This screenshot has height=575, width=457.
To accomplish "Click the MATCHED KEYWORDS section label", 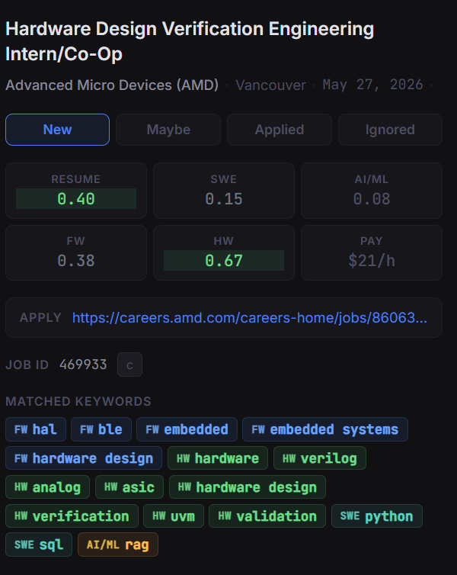I will 78,401.
